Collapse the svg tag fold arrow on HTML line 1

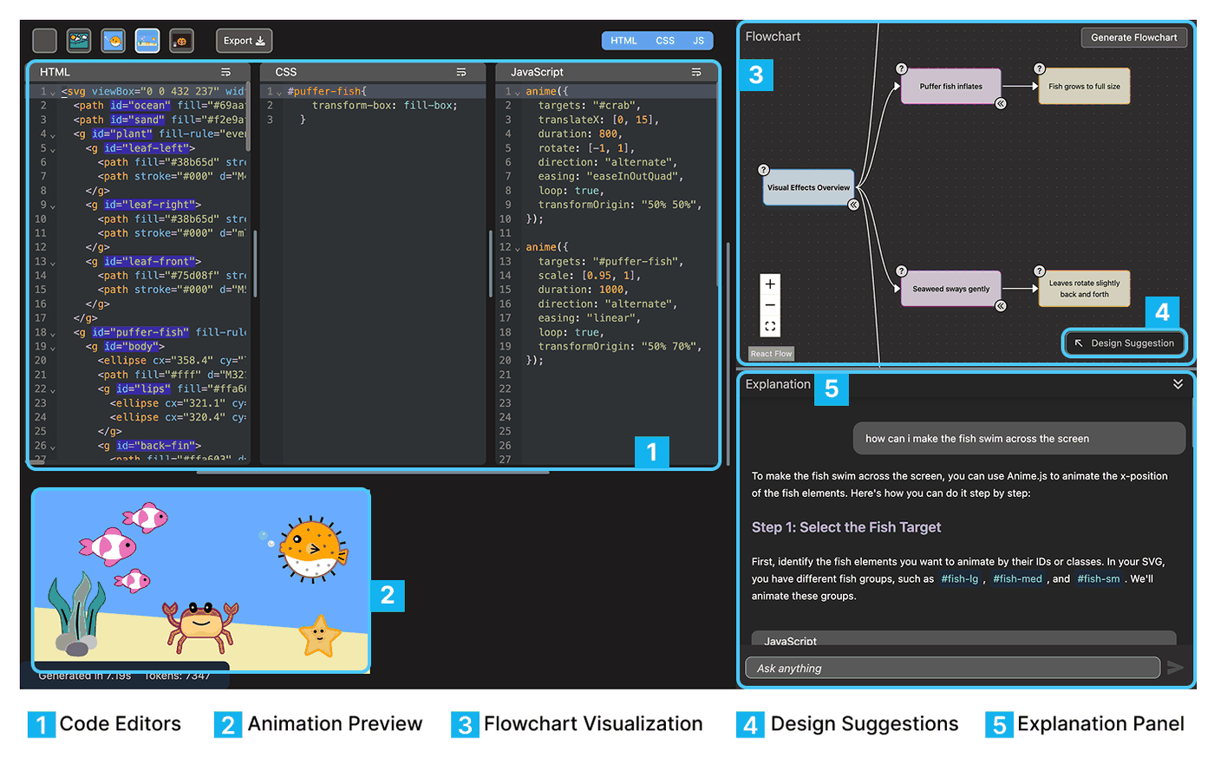(x=53, y=93)
